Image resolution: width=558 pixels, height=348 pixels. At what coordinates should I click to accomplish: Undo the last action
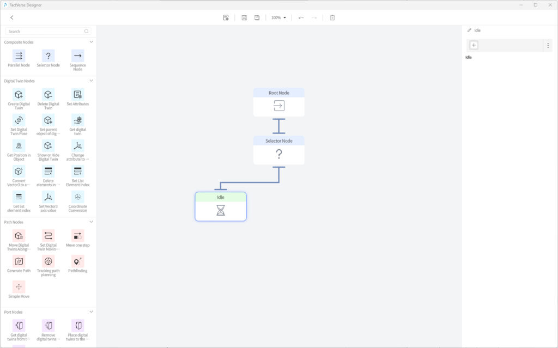(301, 17)
